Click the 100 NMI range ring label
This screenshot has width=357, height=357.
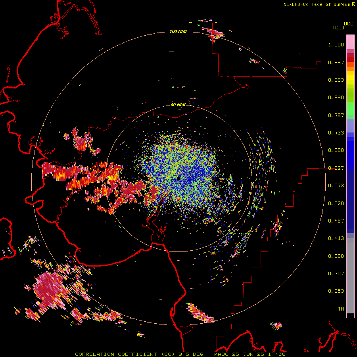click(x=178, y=31)
